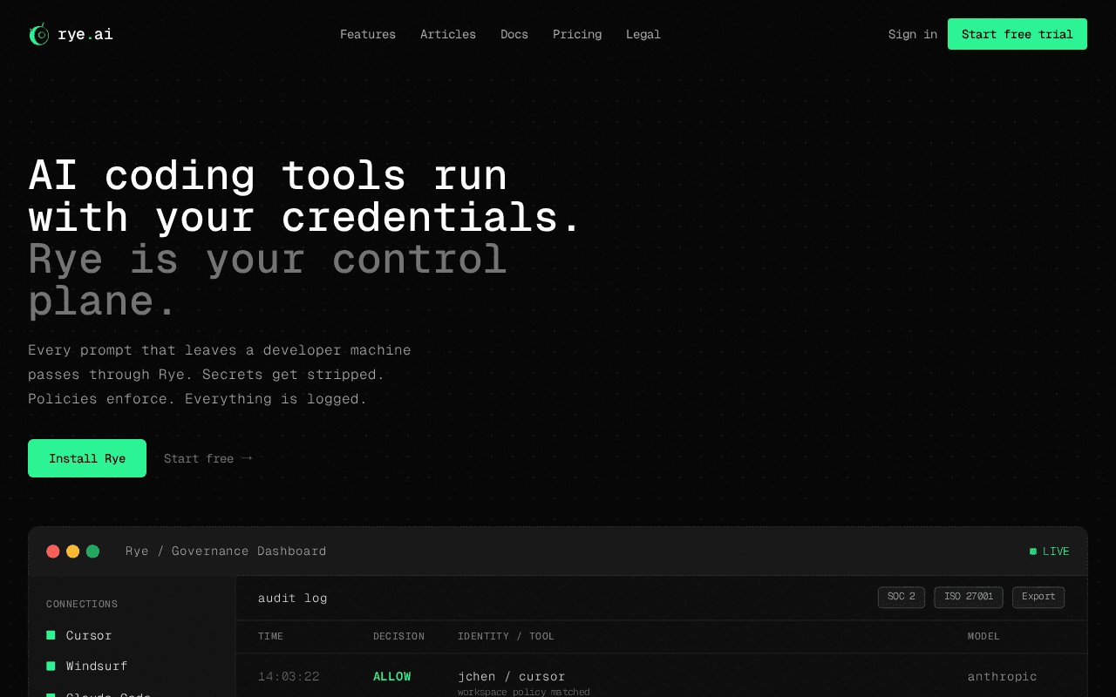Viewport: 1116px width, 697px height.
Task: Go to the Docs page
Action: [514, 34]
